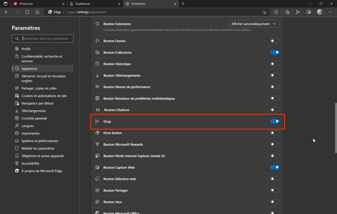Screen dimensions: 337x214
Task: Enable the Etree button toggle
Action: pos(274,133)
